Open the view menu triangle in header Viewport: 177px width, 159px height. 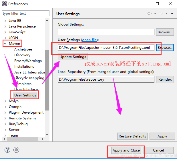pyautogui.click(x=172, y=13)
